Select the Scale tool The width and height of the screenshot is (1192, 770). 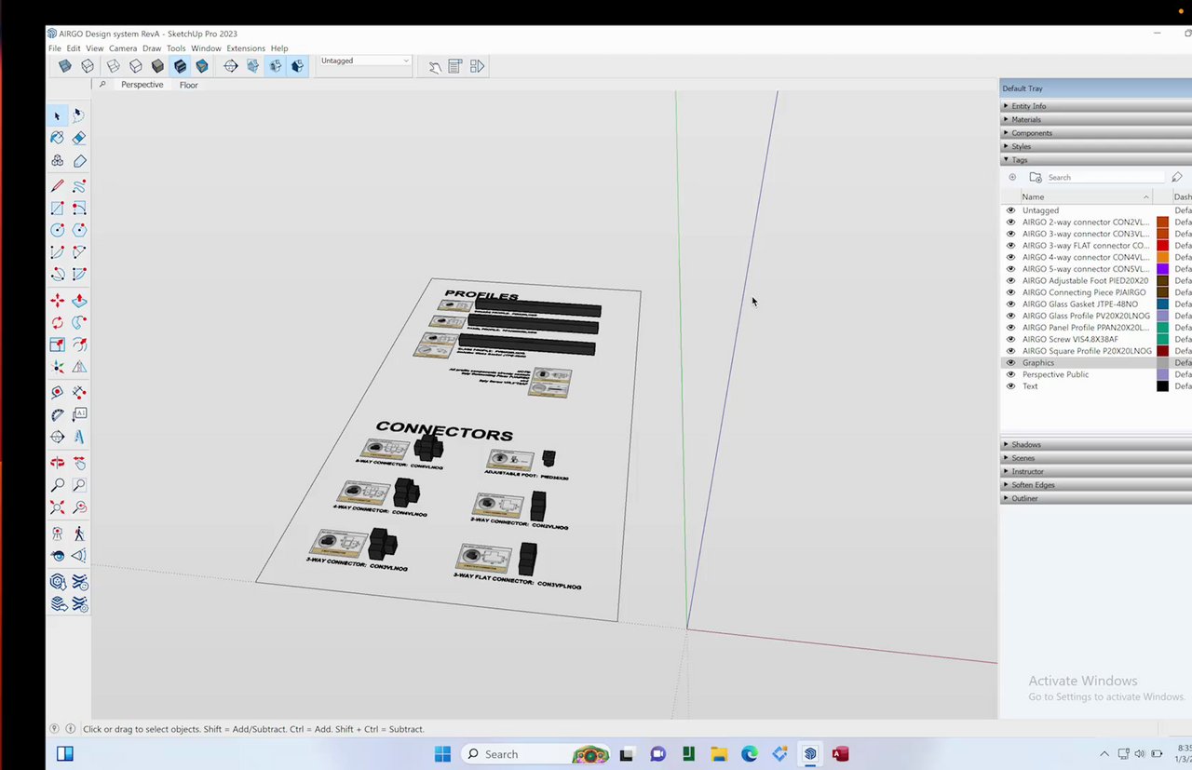tap(57, 344)
